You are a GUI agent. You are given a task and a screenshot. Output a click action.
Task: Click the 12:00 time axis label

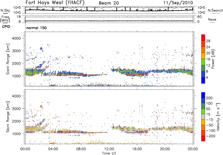point(109,149)
